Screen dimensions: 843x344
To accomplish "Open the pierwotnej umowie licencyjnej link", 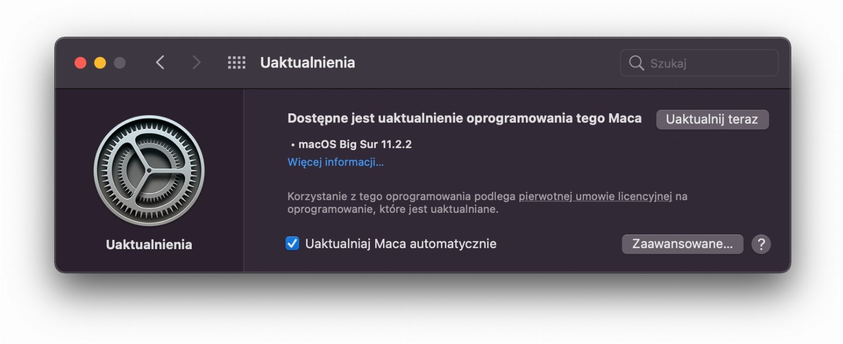I will click(x=595, y=196).
